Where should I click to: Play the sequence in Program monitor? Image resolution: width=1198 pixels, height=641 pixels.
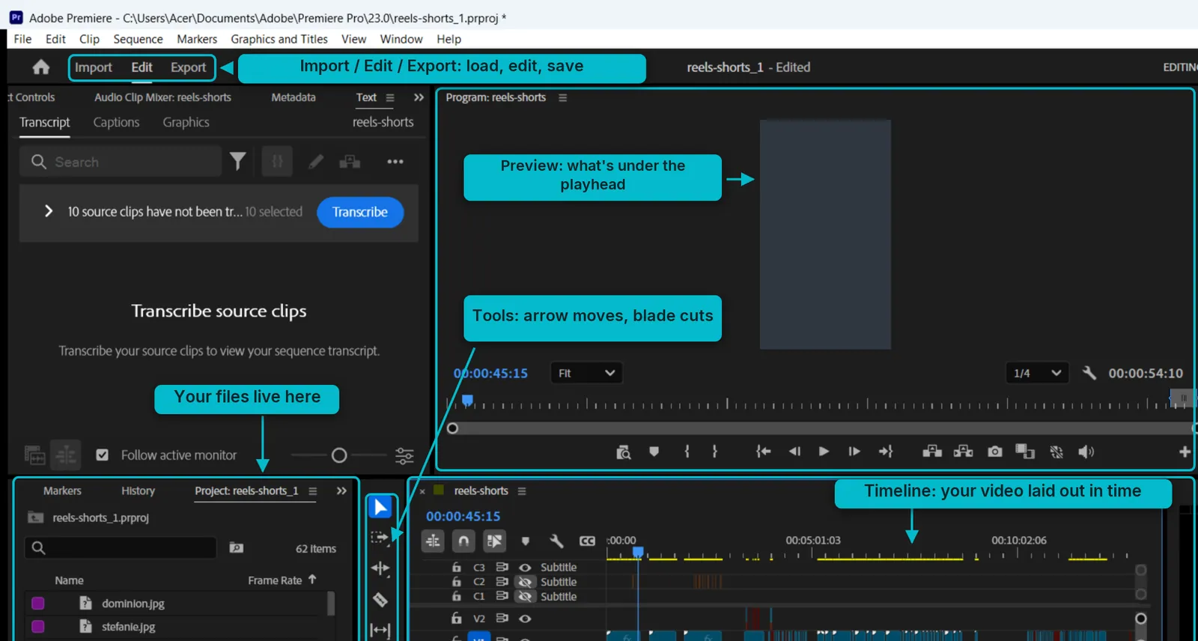point(824,452)
